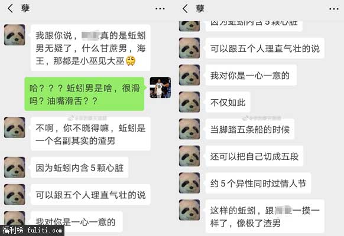Tap the green '蚯蚓男是啥' message bubble
The image size is (344, 236).
pos(85,94)
